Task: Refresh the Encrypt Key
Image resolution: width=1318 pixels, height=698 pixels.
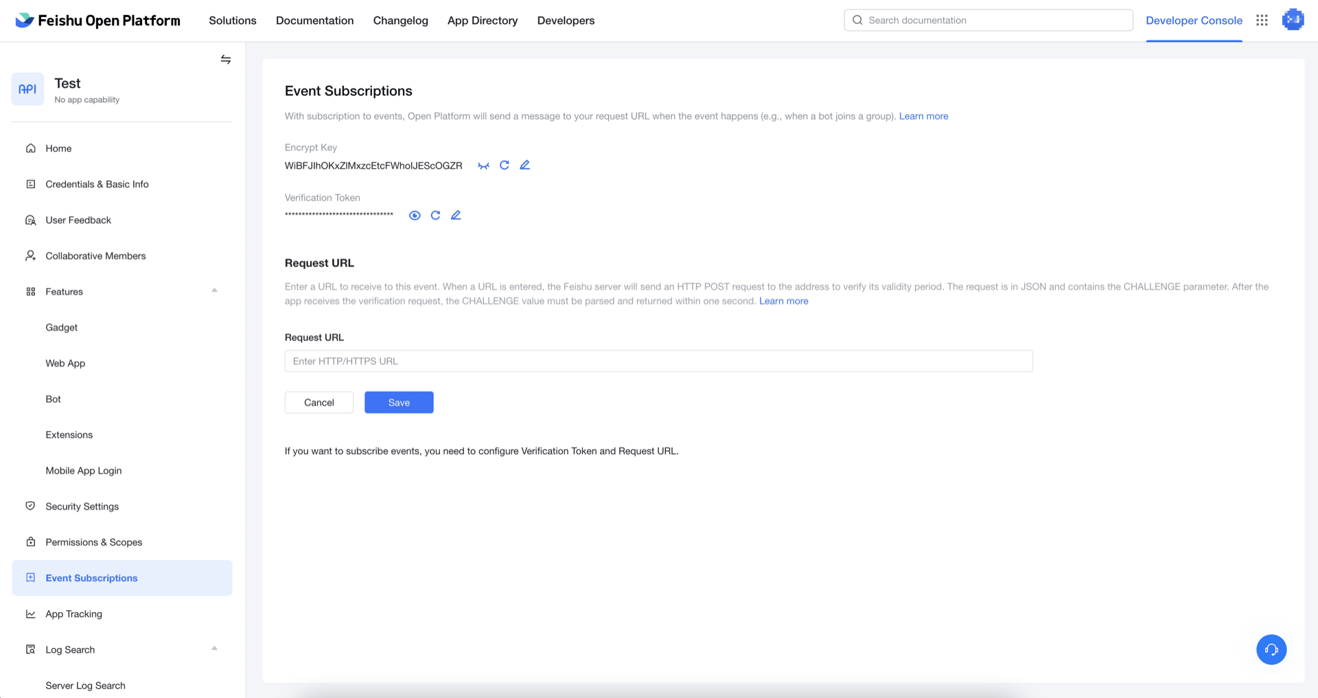Action: 504,165
